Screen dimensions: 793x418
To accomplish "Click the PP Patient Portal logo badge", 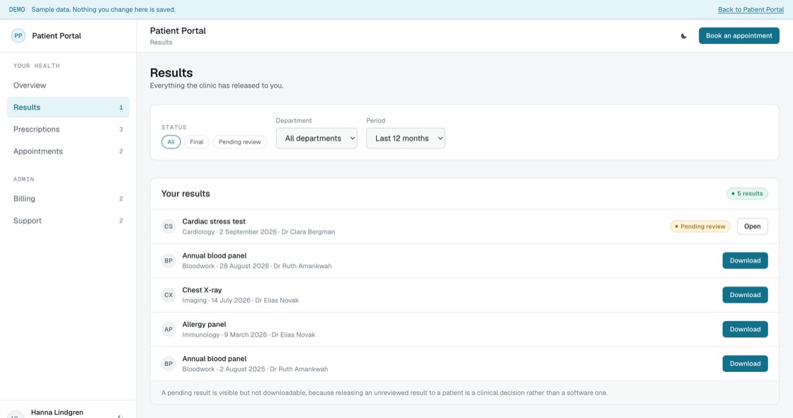I will click(x=18, y=36).
